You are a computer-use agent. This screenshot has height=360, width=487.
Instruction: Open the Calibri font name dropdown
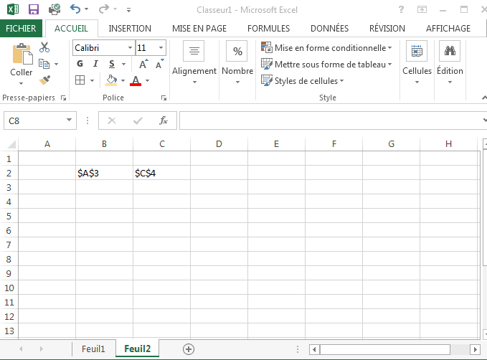click(x=130, y=48)
